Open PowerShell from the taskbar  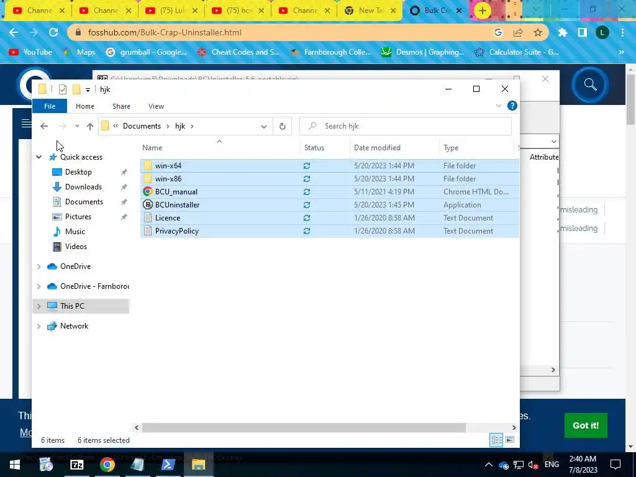[168, 465]
